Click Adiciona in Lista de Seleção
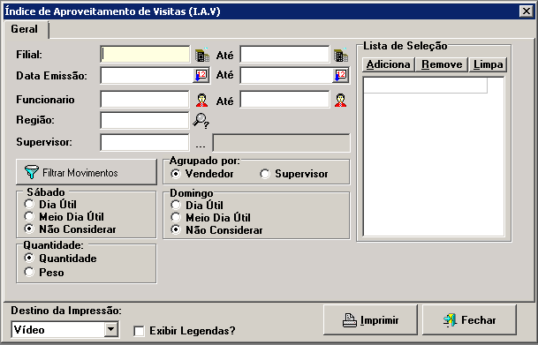This screenshot has width=538, height=345. click(389, 64)
